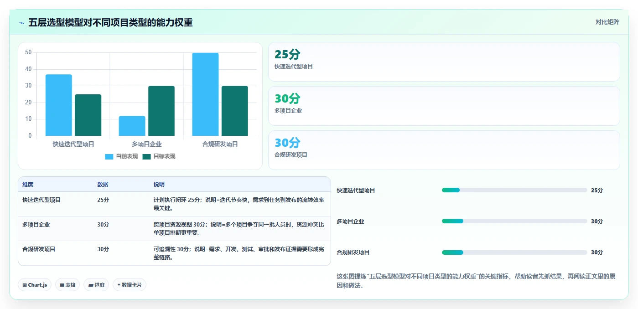Click the lightning icon beside the title
This screenshot has height=309, width=638.
point(22,23)
